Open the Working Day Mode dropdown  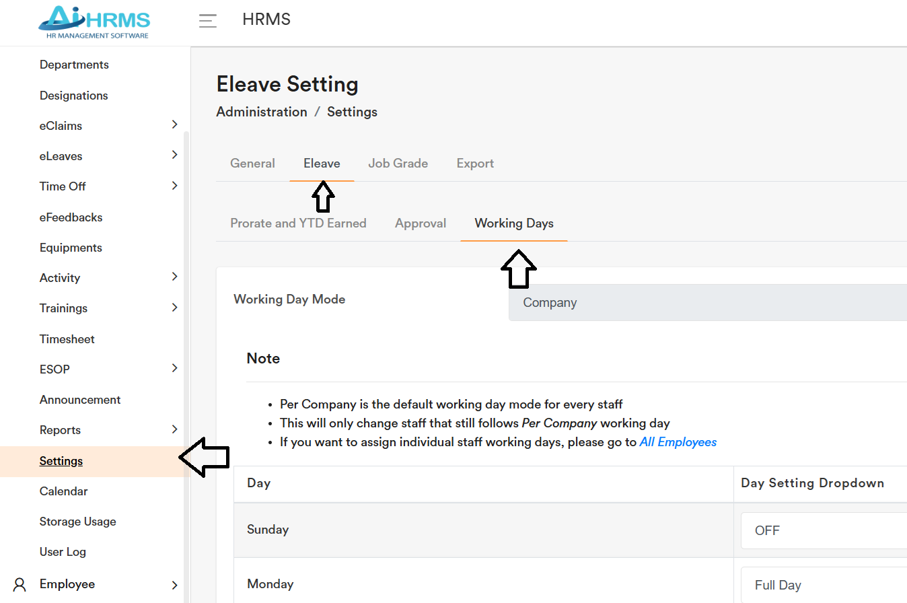[706, 303]
